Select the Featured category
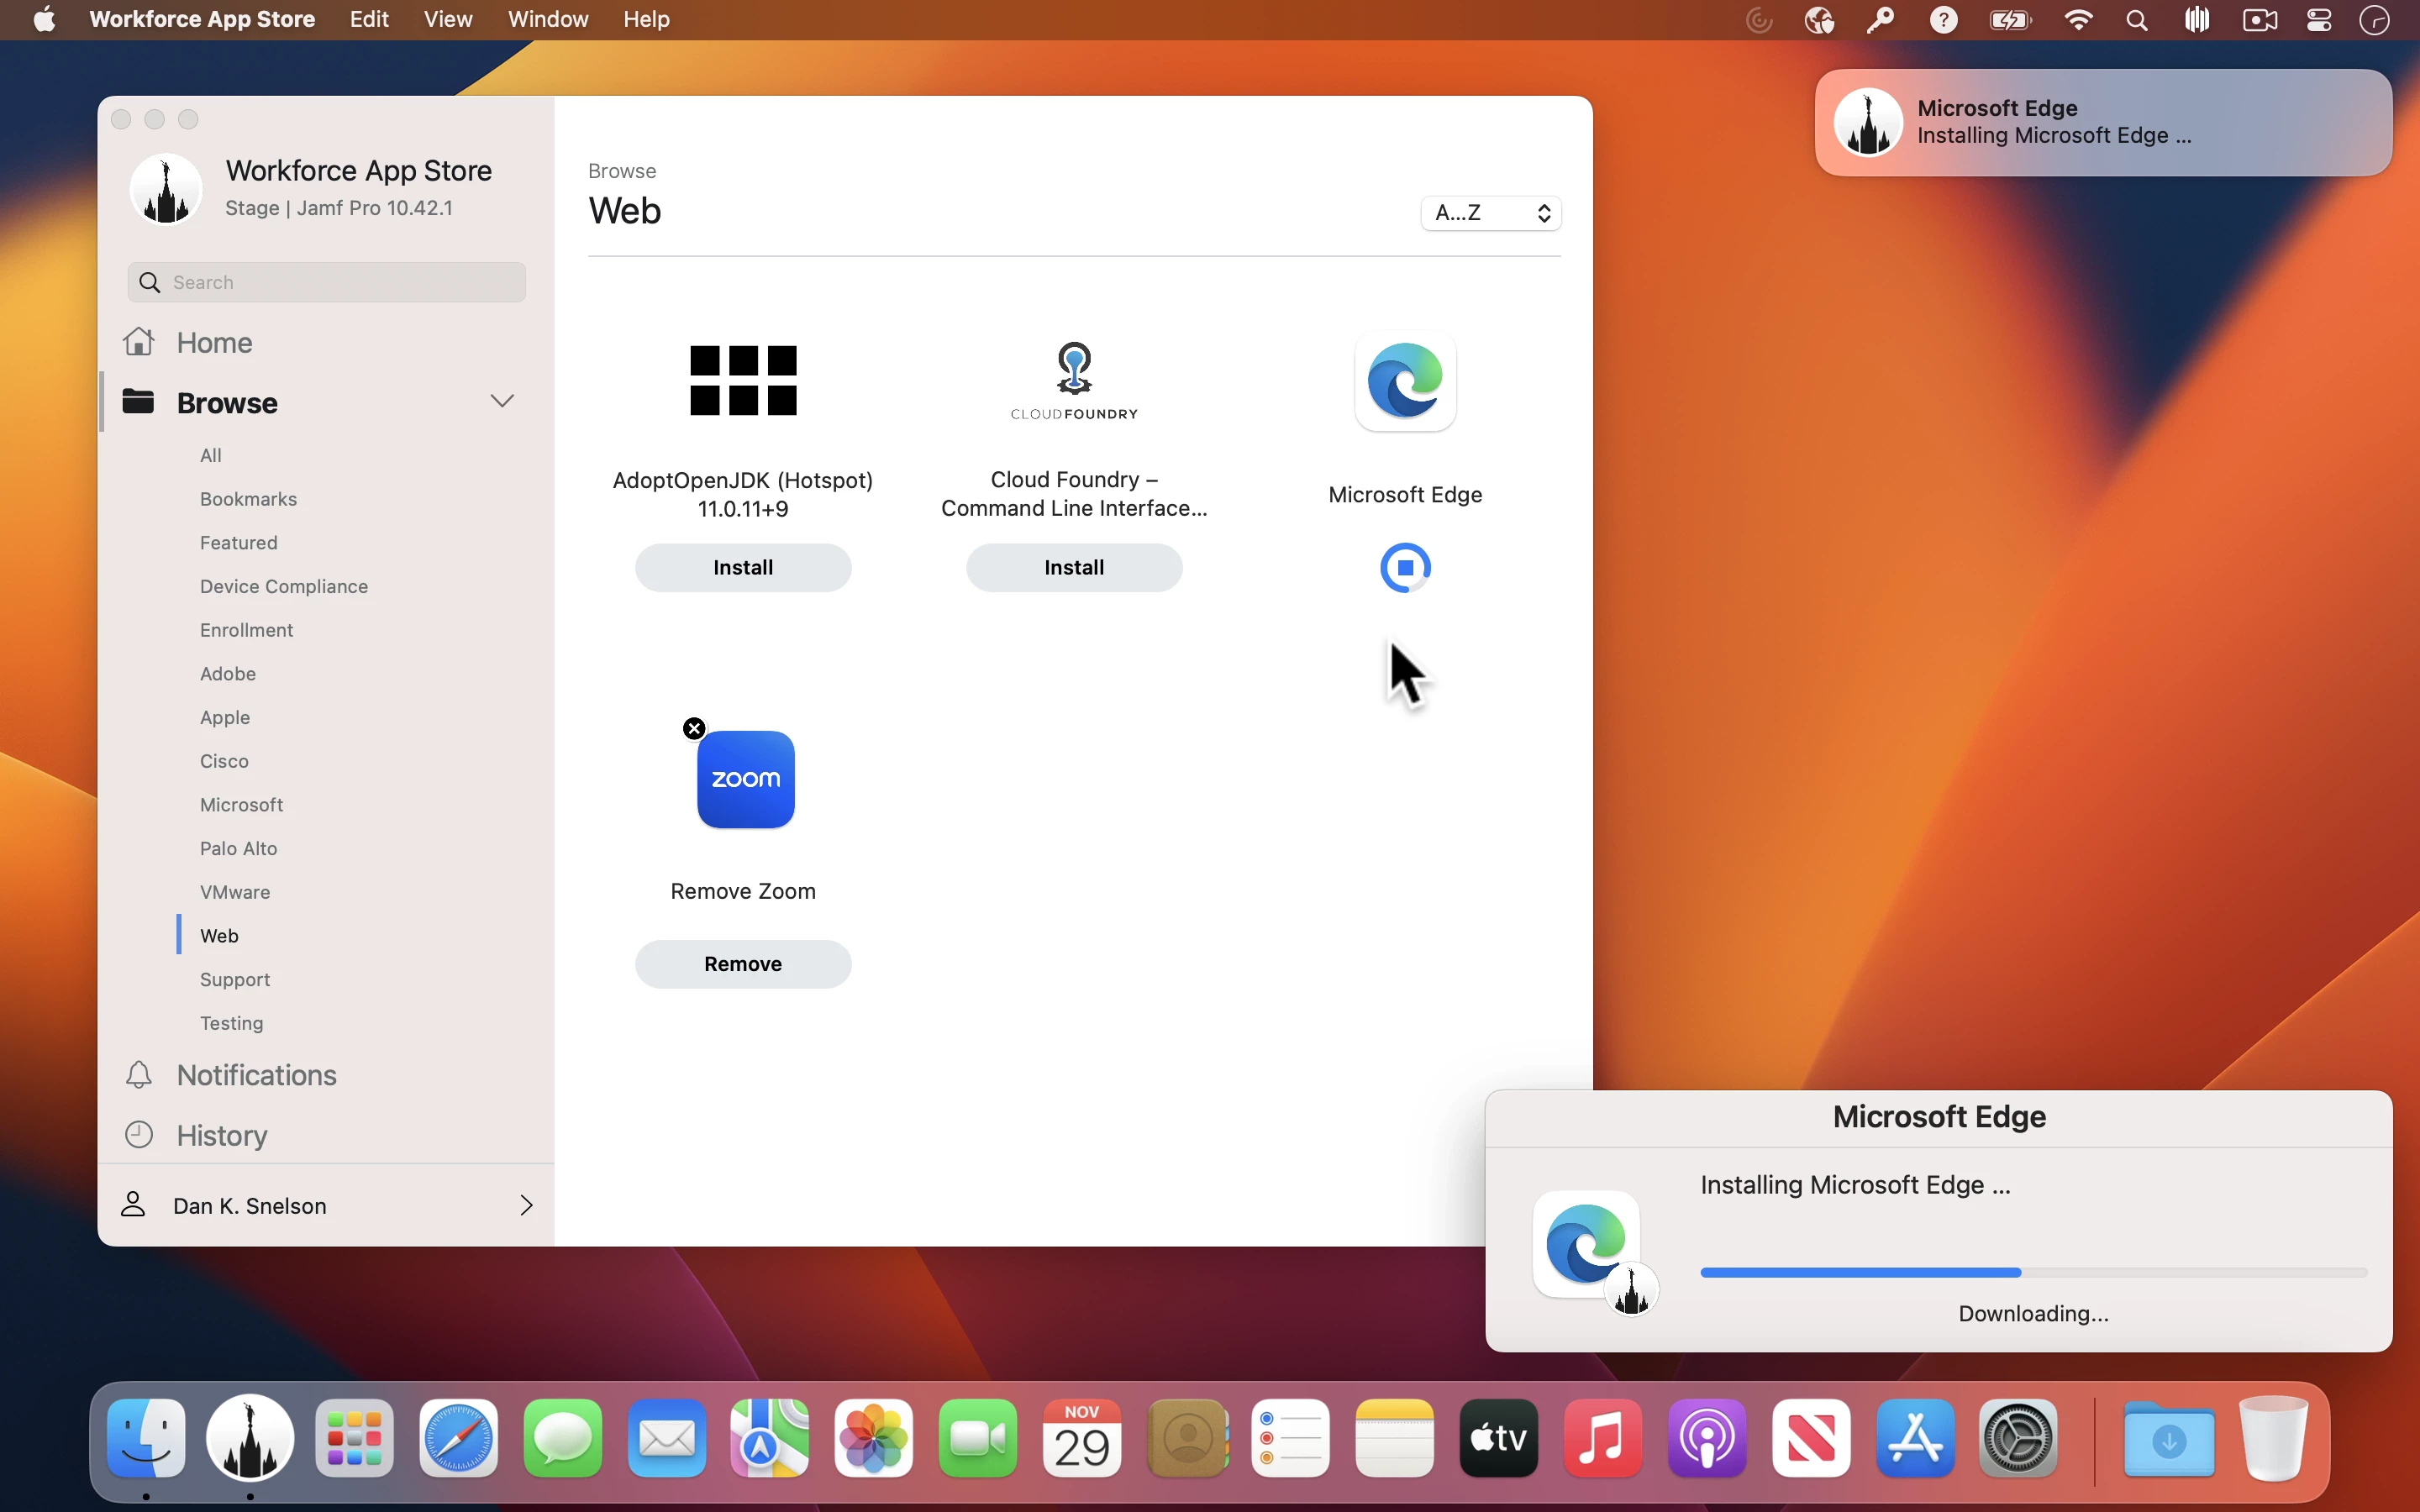2420x1512 pixels. click(238, 542)
